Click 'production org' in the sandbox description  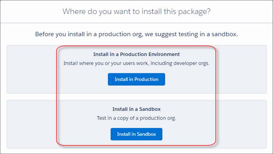pyautogui.click(x=158, y=118)
